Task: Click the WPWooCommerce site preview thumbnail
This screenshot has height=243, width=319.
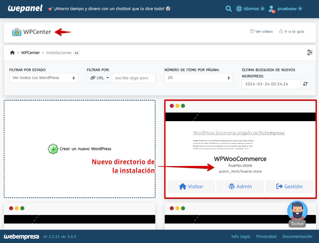Action: (240, 131)
